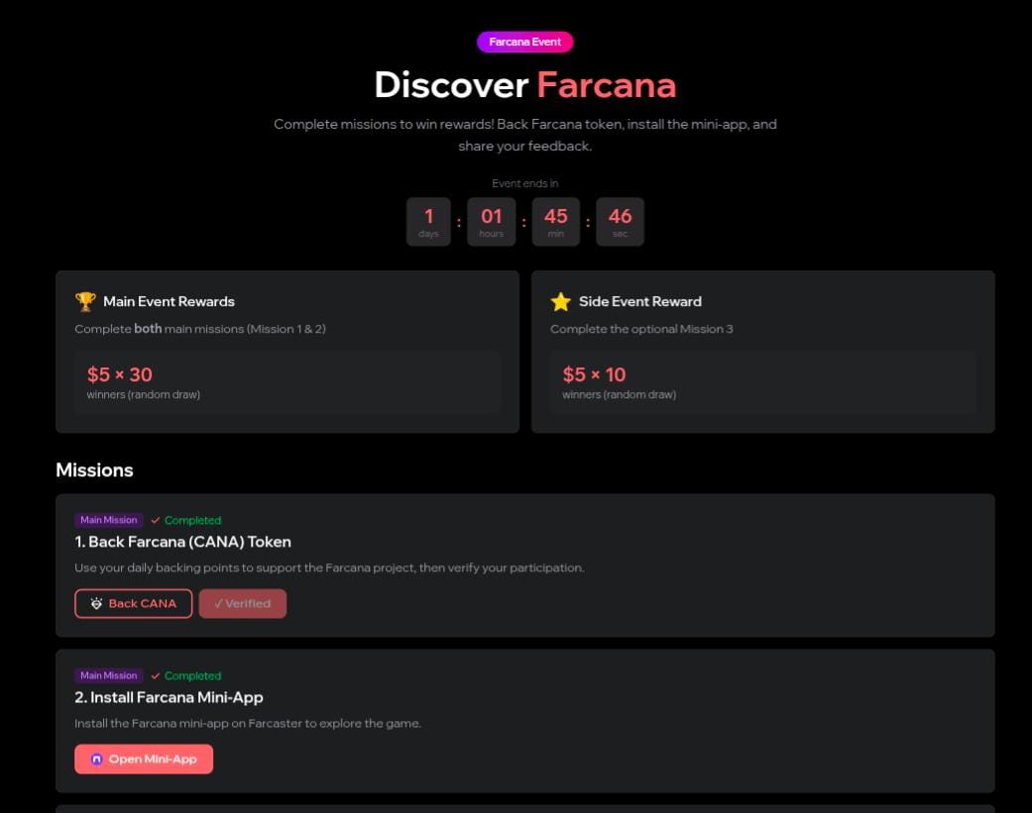The width and height of the screenshot is (1032, 813).
Task: Click the star icon beside Side Event Reward
Action: 561,302
